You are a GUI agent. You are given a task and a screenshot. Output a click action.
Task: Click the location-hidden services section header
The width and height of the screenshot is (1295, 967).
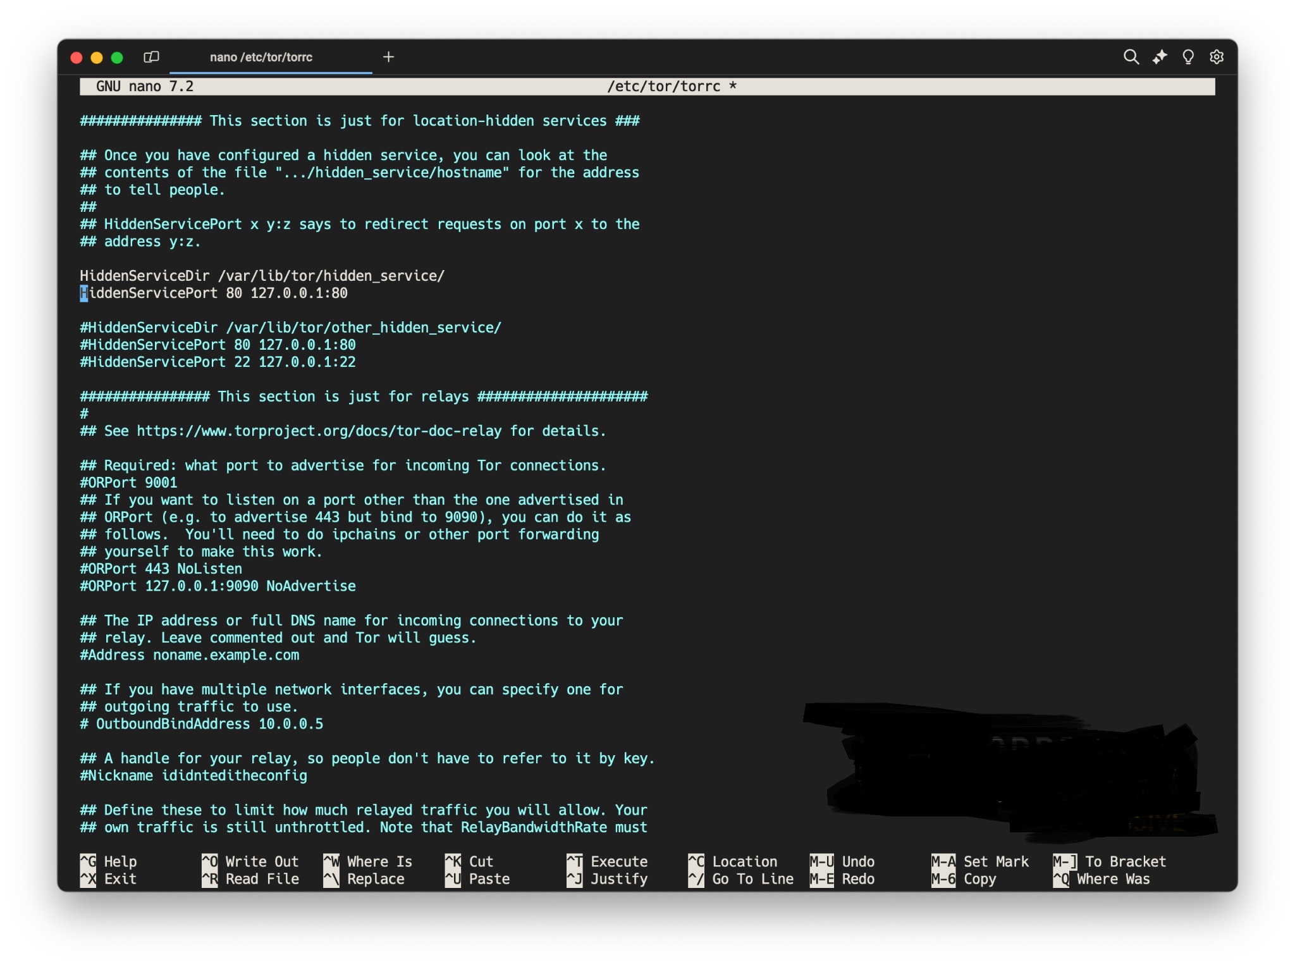coord(360,121)
